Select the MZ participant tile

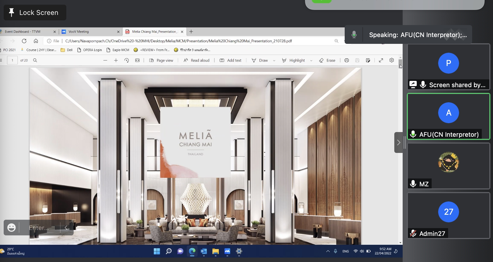coord(449,166)
